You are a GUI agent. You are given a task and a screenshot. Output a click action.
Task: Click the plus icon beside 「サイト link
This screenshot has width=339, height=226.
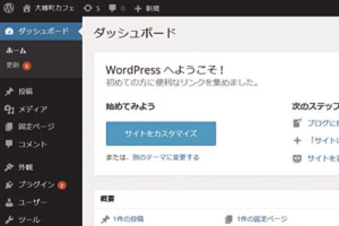point(297,141)
